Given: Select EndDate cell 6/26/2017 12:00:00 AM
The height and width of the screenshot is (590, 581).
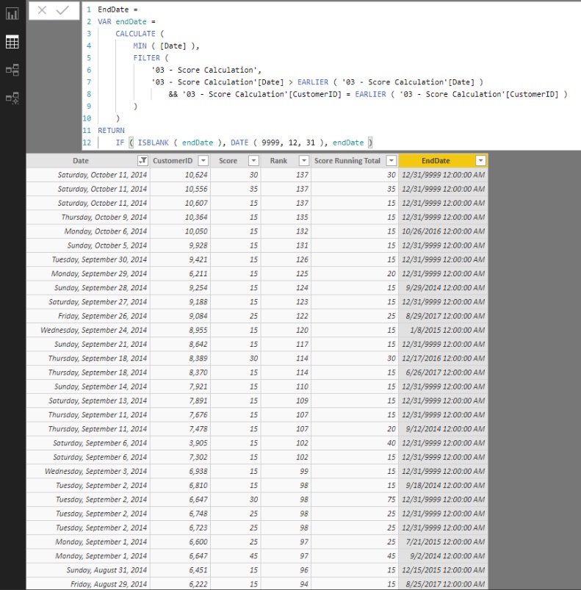Looking at the screenshot, I should coord(443,373).
